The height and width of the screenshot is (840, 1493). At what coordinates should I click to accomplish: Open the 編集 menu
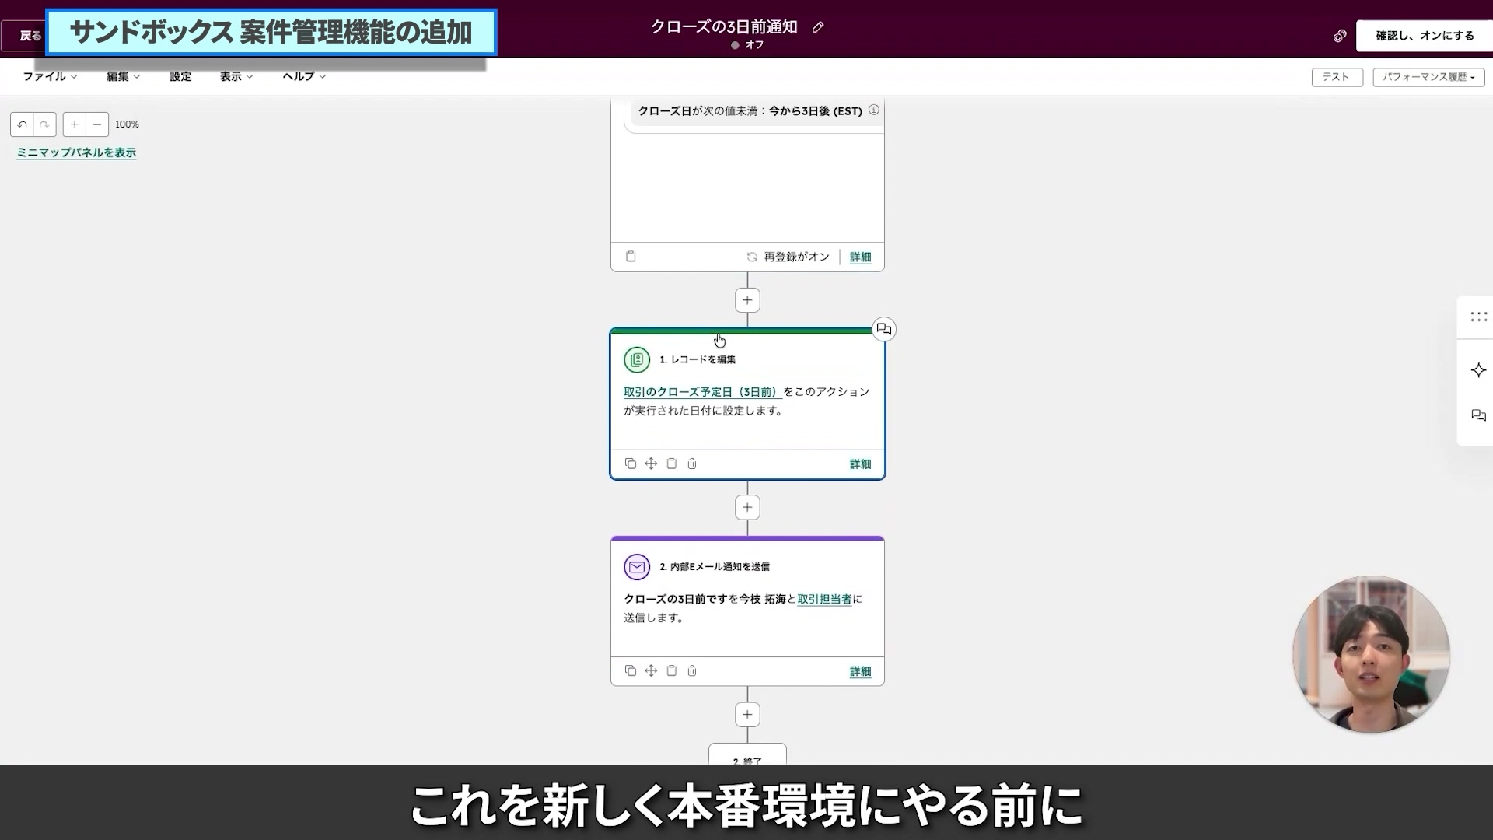coord(122,76)
